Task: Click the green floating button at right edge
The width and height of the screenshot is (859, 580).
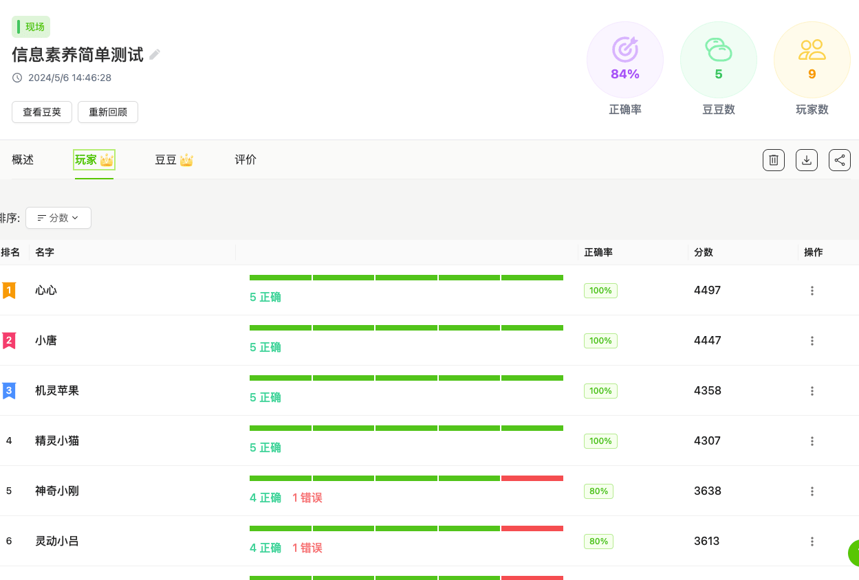Action: pos(853,553)
